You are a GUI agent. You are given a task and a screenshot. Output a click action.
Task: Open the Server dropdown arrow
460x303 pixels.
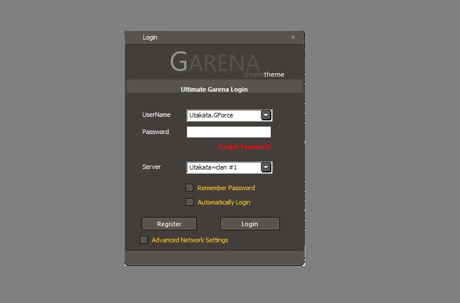point(266,167)
